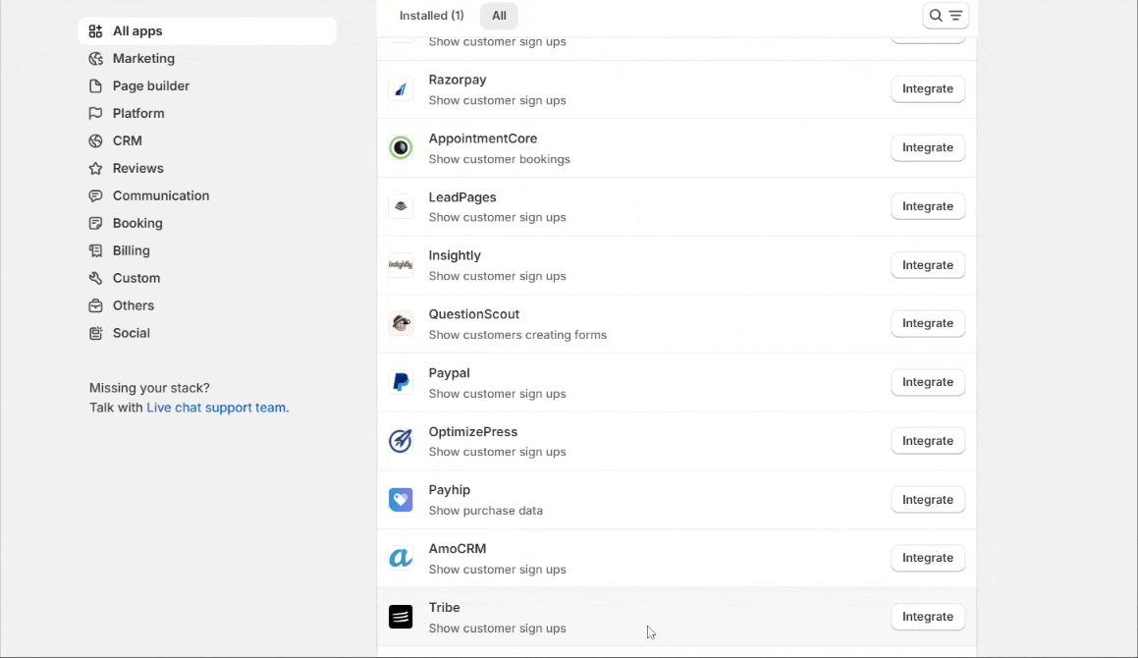Click the Paypal app name
The width and height of the screenshot is (1138, 658).
pos(450,373)
